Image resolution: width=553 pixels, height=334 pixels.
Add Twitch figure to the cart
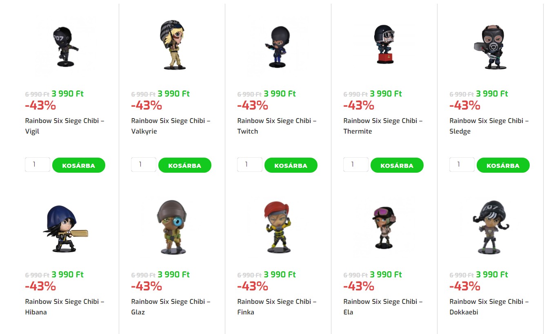[291, 165]
